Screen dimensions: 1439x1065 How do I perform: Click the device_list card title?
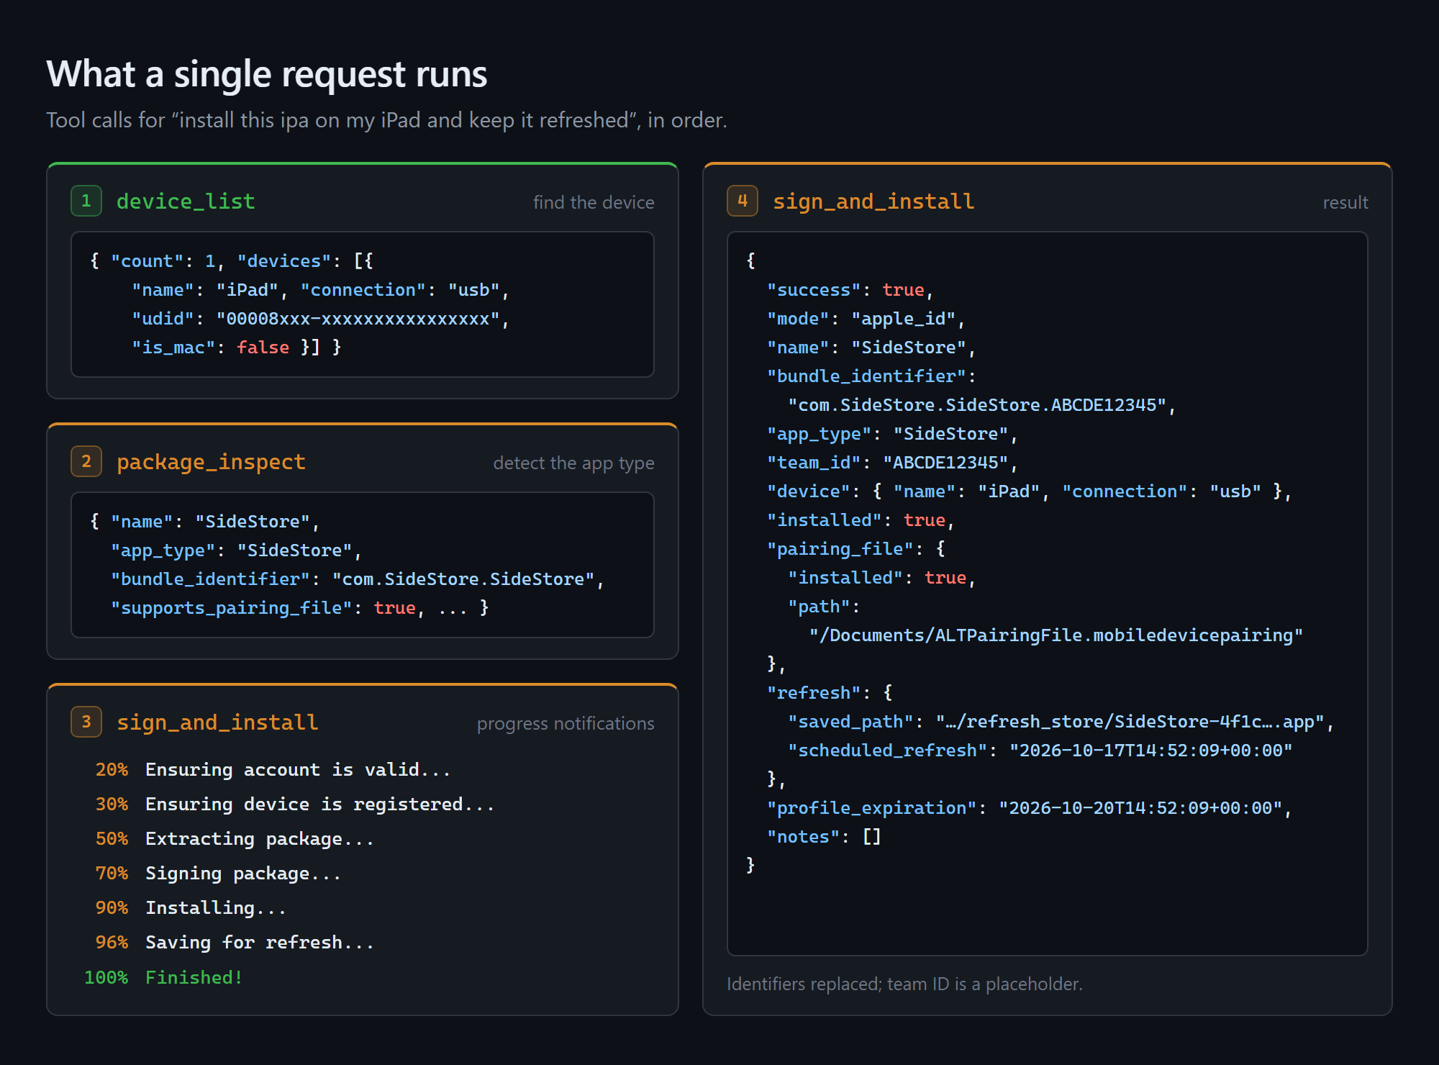point(186,201)
